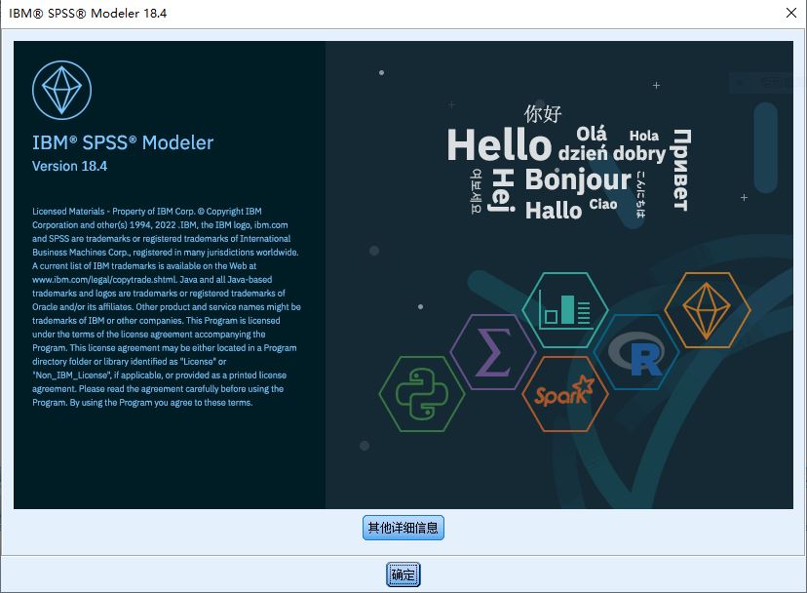The height and width of the screenshot is (593, 807).
Task: Click the purple Sigma hexagon icon
Action: (493, 352)
